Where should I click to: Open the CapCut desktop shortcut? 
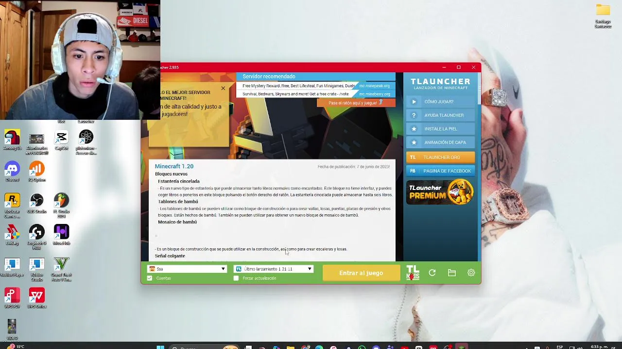point(61,141)
